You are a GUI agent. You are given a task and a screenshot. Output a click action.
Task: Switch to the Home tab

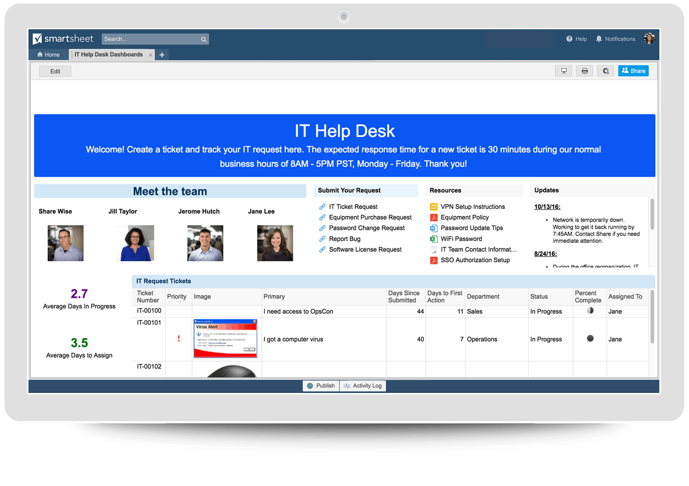(x=49, y=55)
